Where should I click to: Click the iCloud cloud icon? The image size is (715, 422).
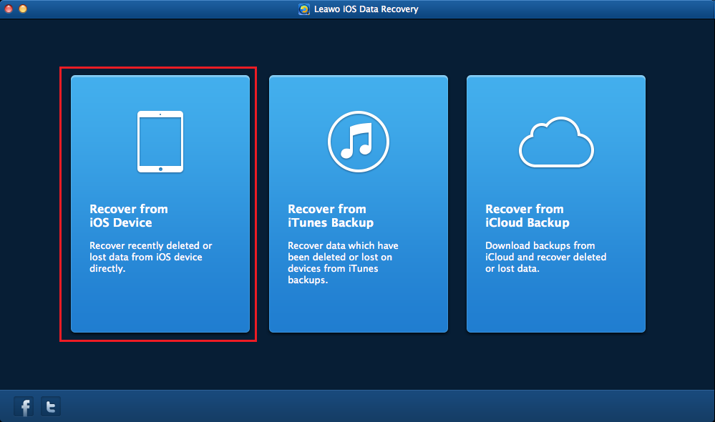click(x=556, y=142)
